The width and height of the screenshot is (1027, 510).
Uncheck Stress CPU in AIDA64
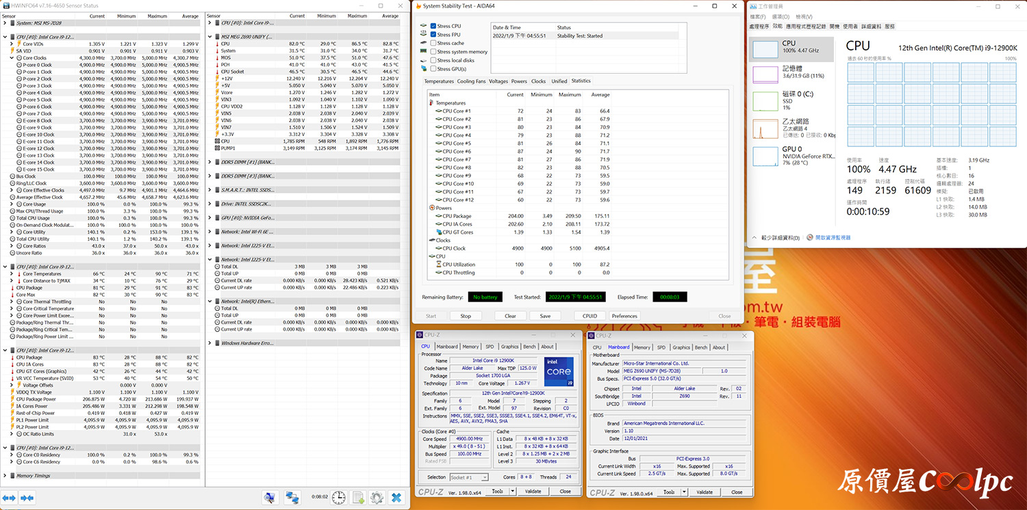pos(433,26)
